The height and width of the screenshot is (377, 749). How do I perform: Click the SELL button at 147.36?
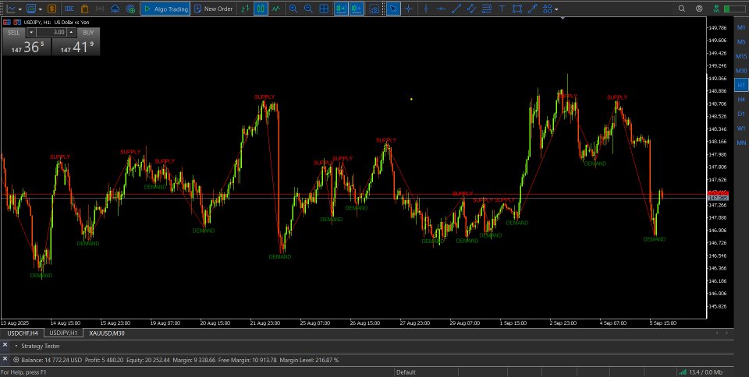pos(27,47)
